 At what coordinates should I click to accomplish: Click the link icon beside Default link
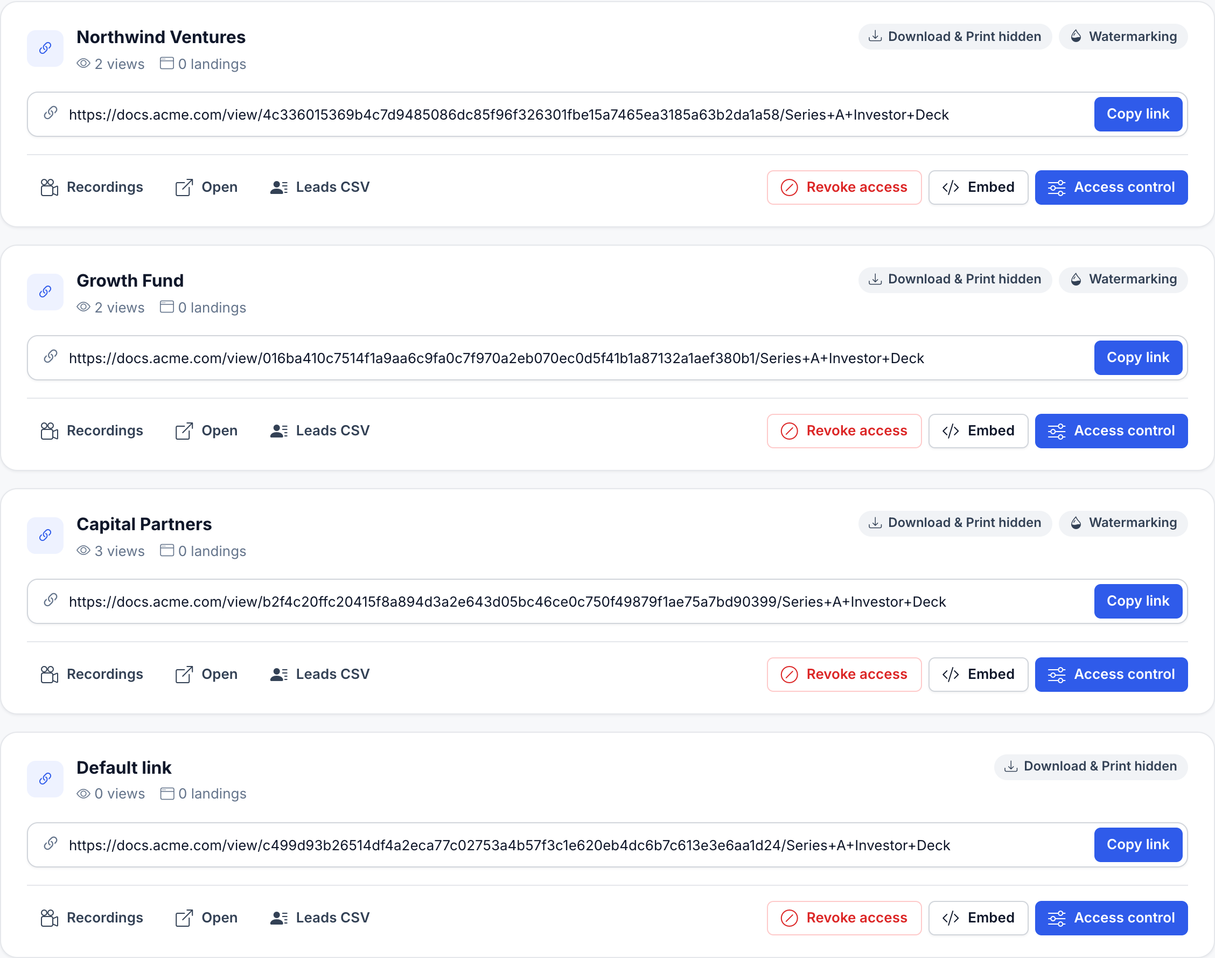pos(45,779)
